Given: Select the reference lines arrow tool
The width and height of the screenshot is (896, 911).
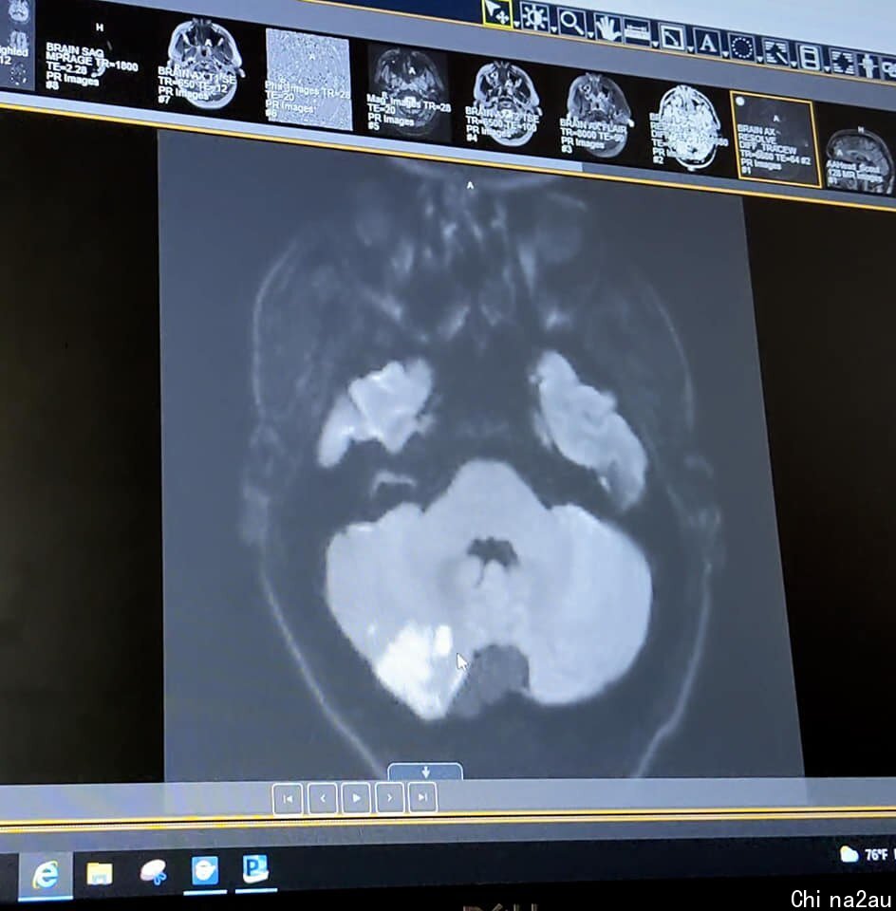Looking at the screenshot, I should pyautogui.click(x=777, y=53).
